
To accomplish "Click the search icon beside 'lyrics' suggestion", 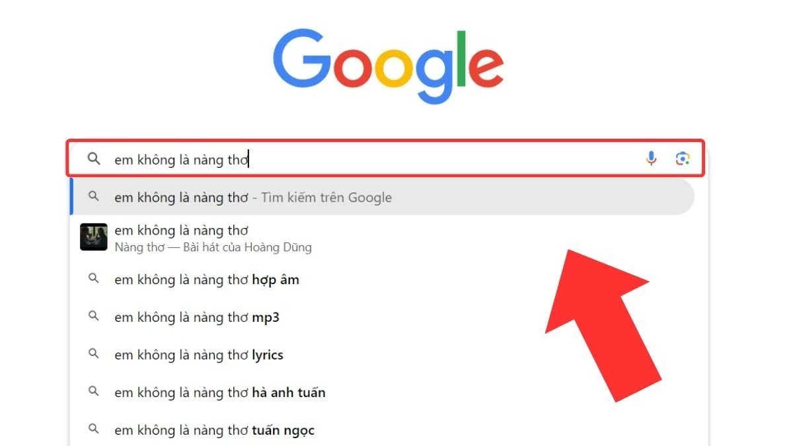I will click(x=94, y=355).
